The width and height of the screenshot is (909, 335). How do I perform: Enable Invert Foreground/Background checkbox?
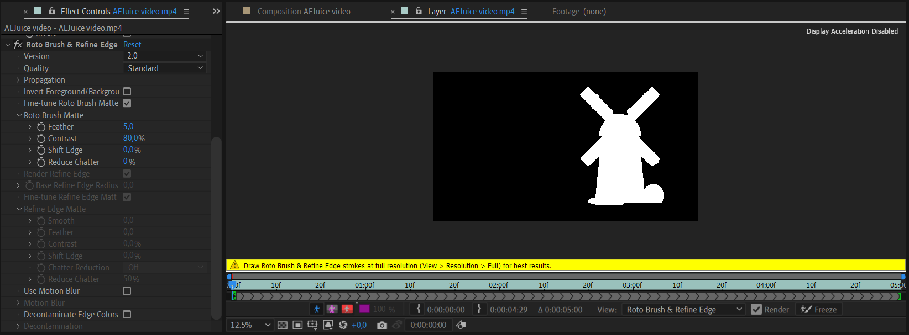(x=127, y=92)
